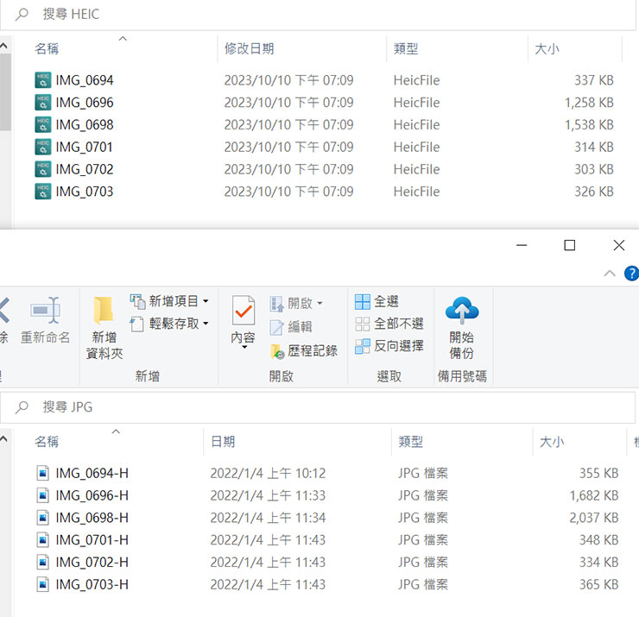This screenshot has height=617, width=639.
Task: Collapse the ribbon with the chevron
Action: click(610, 274)
